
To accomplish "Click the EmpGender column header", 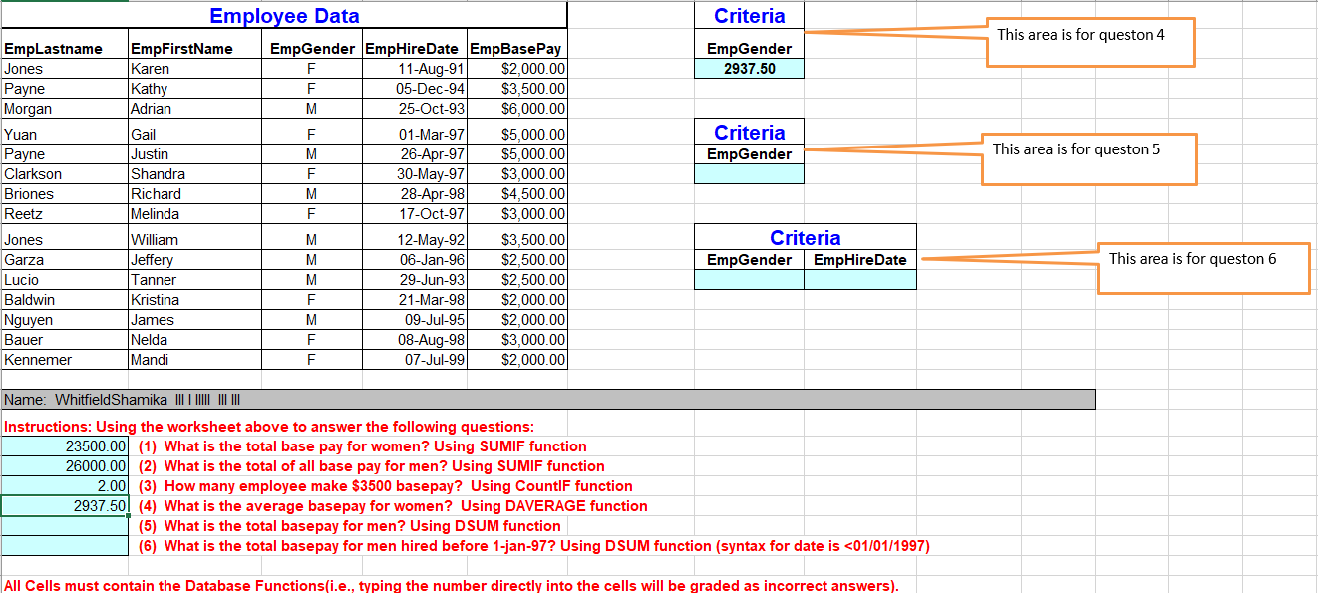I will 310,46.
